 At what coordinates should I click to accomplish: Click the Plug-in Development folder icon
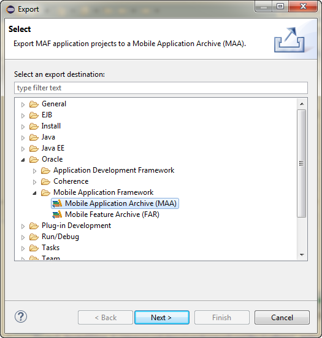34,226
